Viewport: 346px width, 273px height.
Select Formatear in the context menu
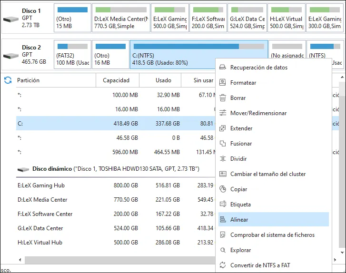[x=274, y=82]
